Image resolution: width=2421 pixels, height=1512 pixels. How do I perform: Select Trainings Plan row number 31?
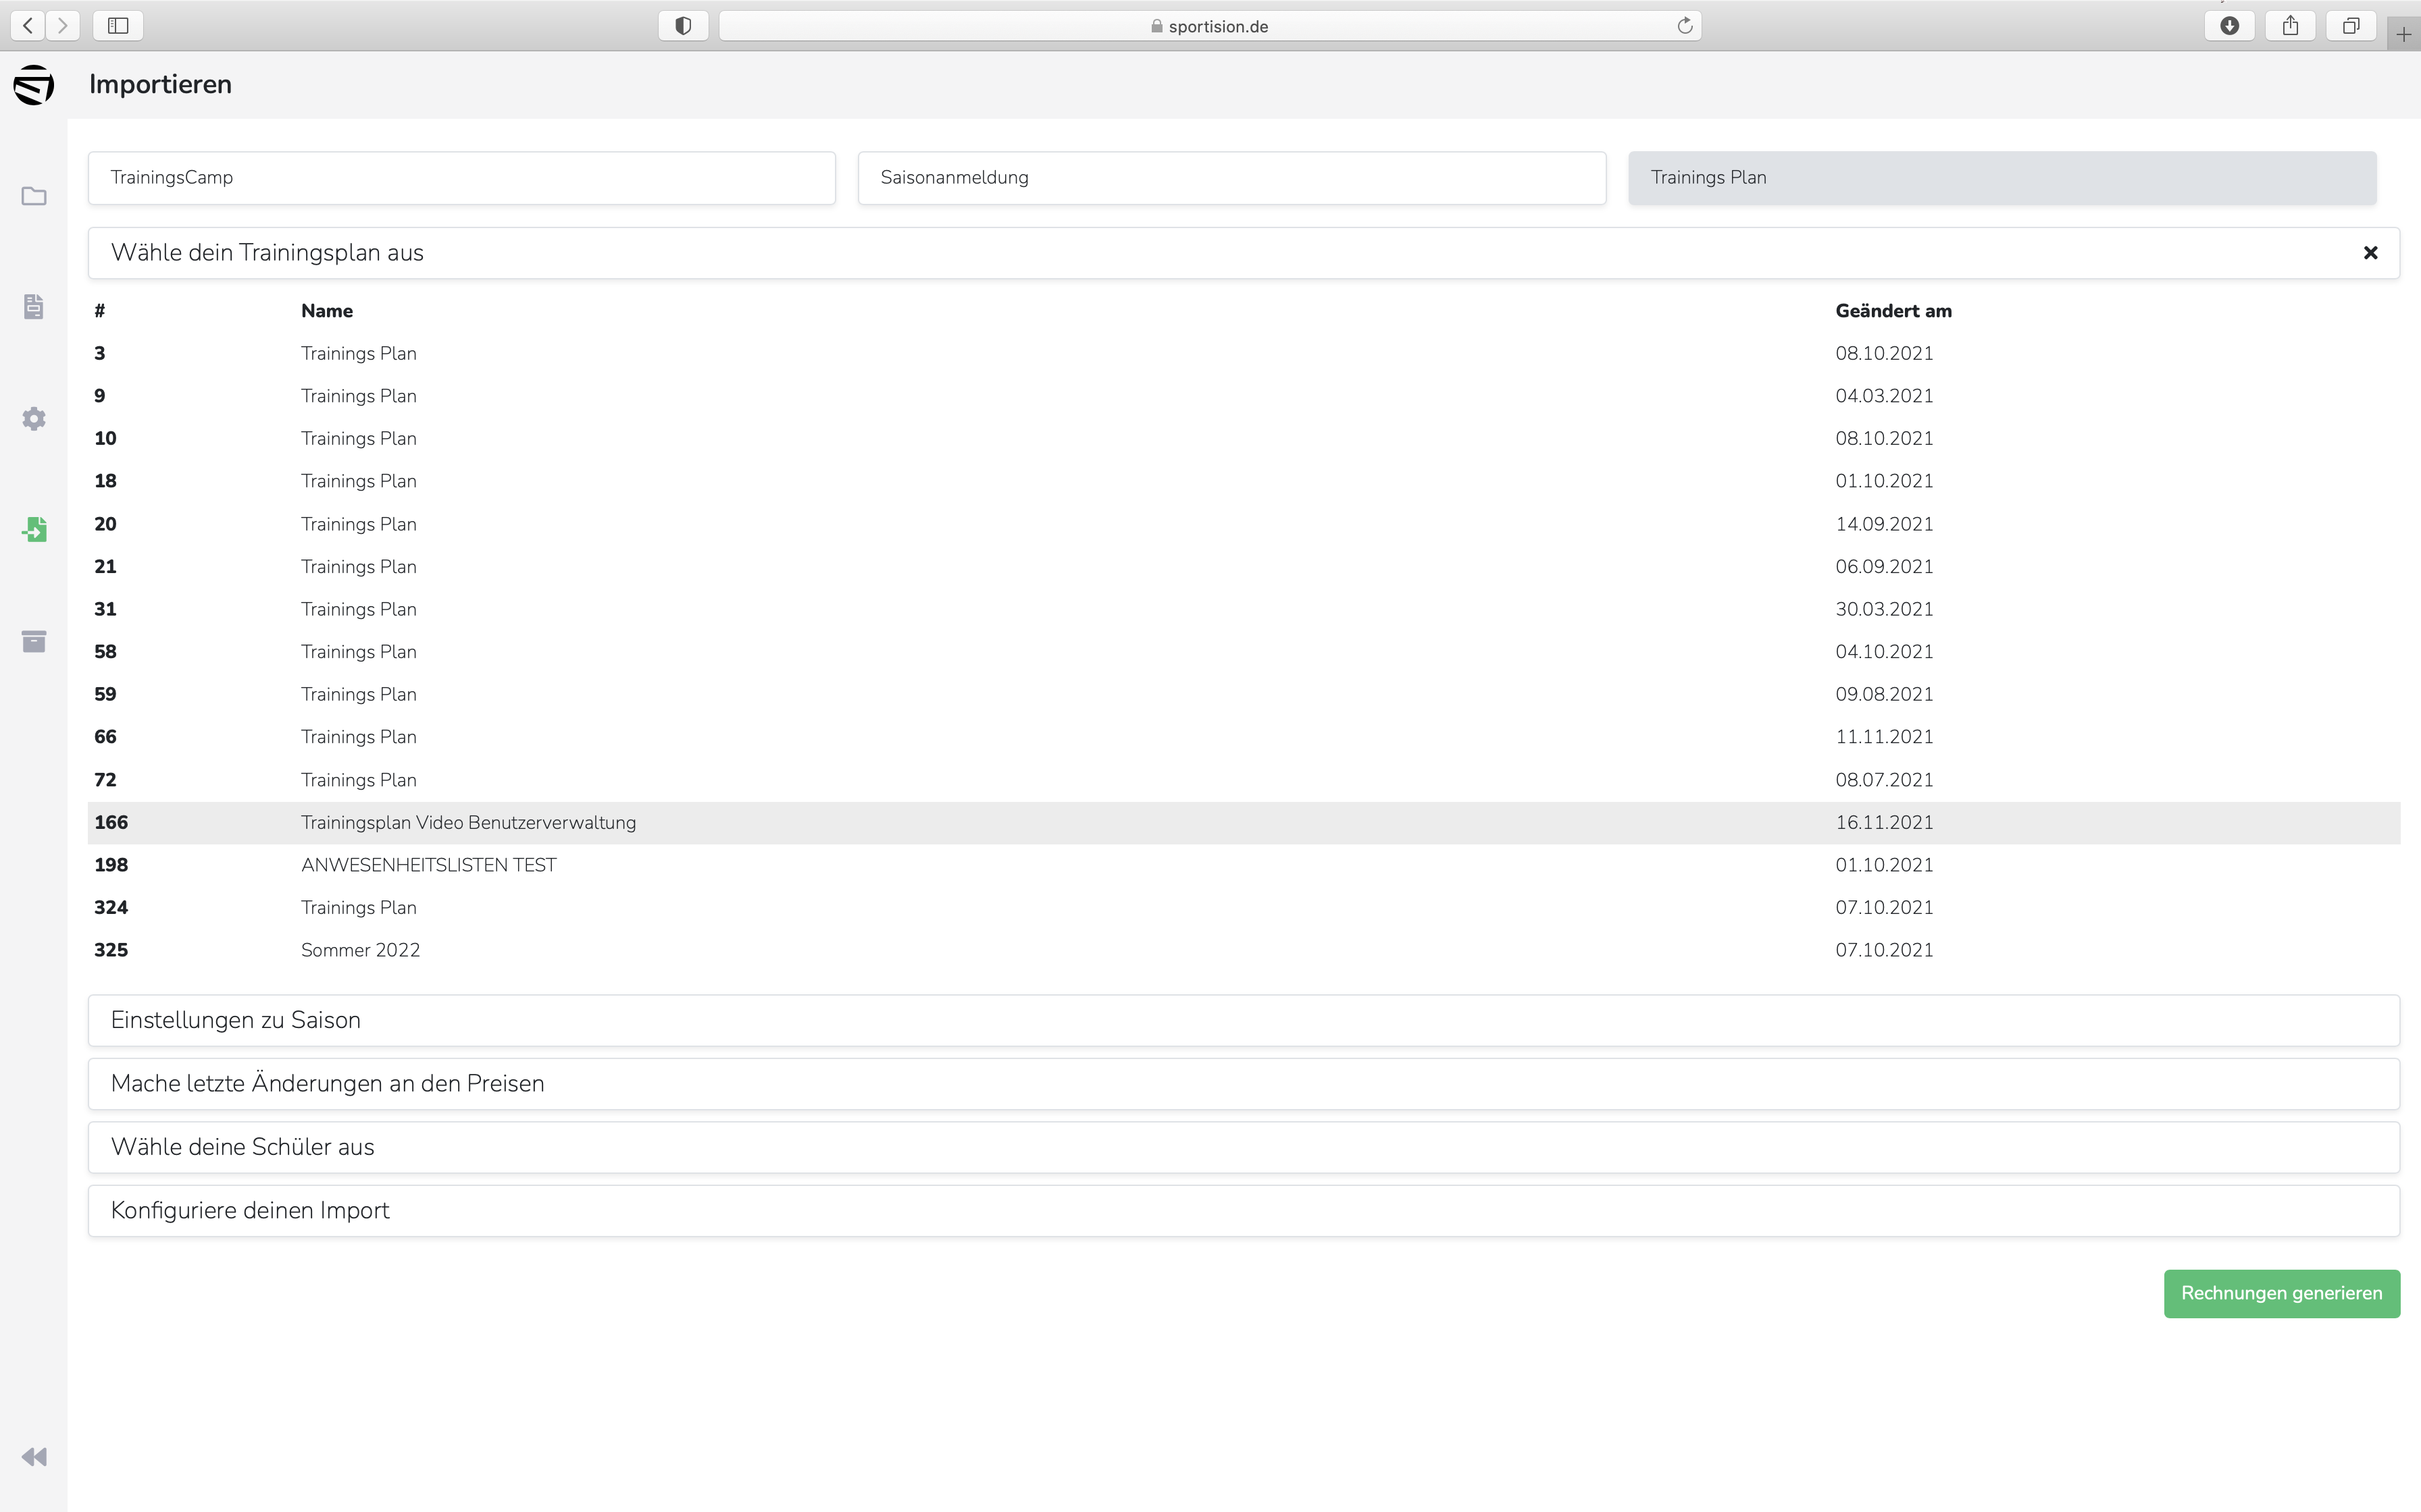pos(1244,609)
